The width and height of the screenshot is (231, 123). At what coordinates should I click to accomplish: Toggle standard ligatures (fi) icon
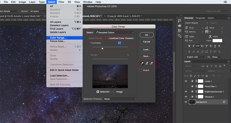point(189,52)
